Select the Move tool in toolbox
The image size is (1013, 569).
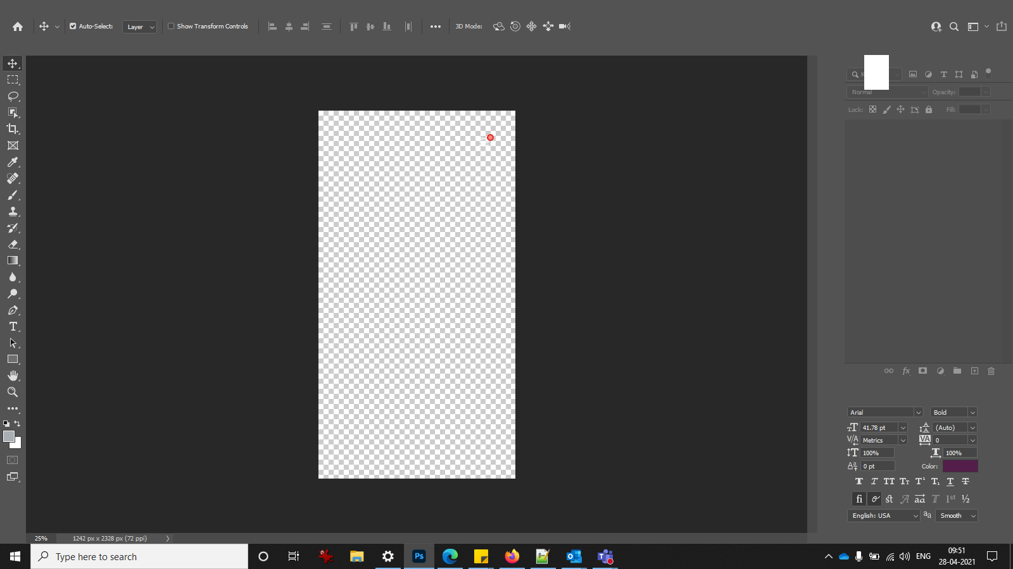click(x=13, y=63)
